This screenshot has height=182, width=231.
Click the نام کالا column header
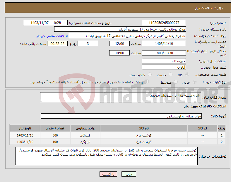point(144,128)
